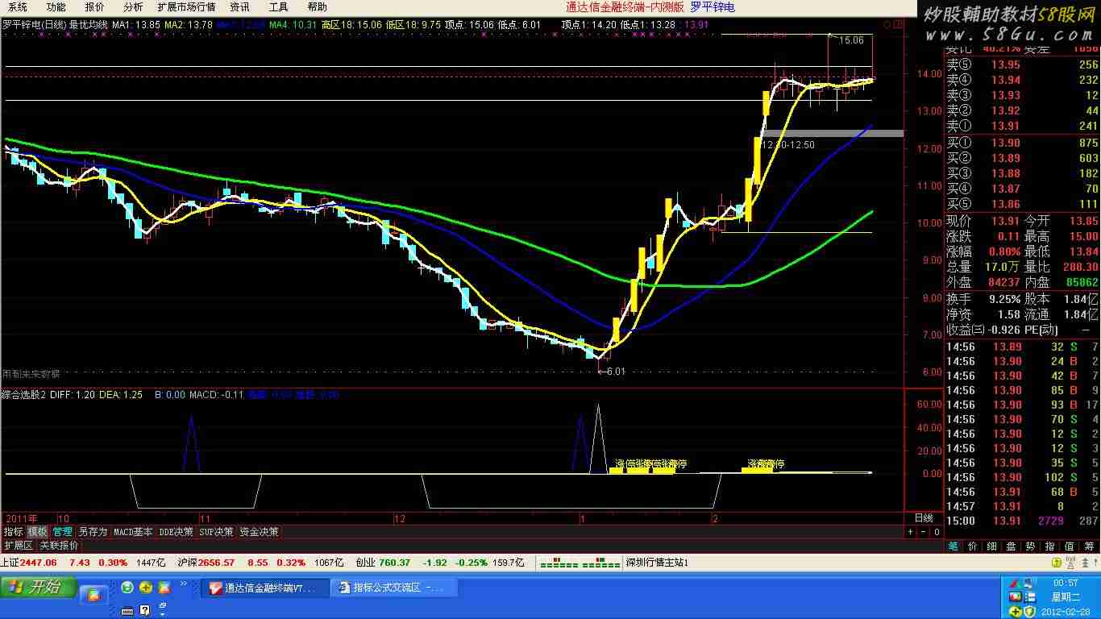Open the 资讯 menu
The height and width of the screenshot is (619, 1101).
[239, 6]
